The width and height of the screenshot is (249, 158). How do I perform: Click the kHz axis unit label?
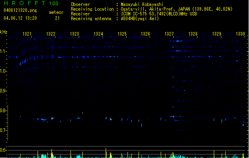4,32
